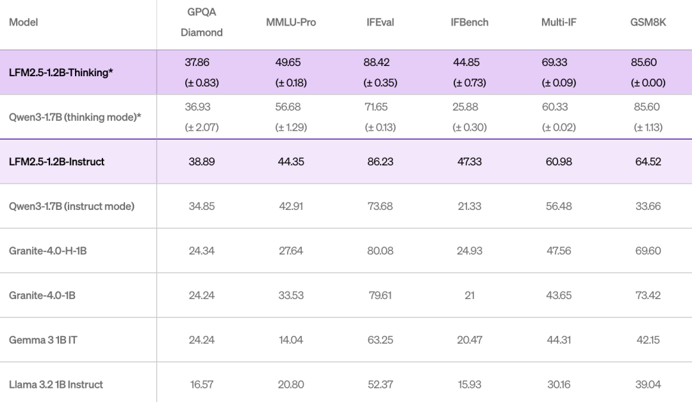Click the Granite-4.0-1B row label
This screenshot has width=692, height=402.
[42, 295]
